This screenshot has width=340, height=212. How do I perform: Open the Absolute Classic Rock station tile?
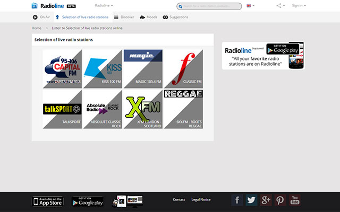pos(103,109)
